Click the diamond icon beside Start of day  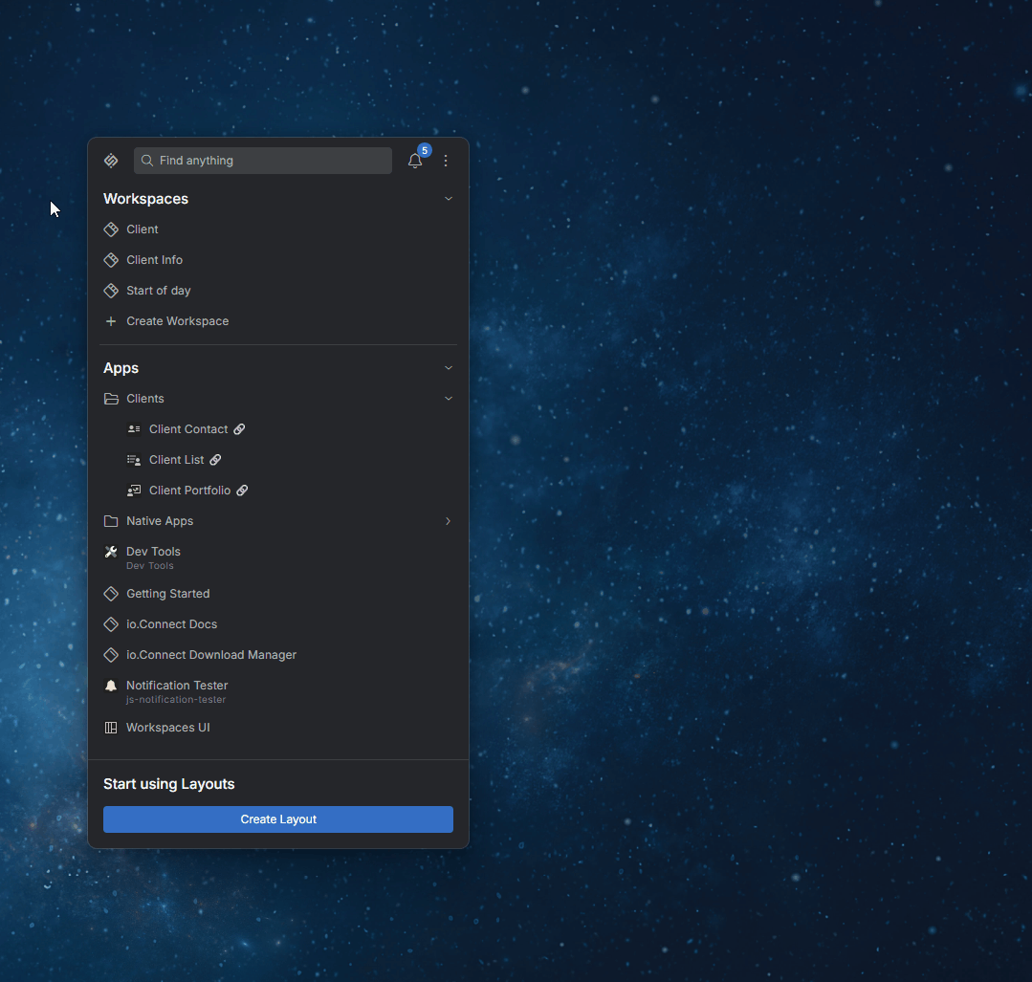coord(111,291)
